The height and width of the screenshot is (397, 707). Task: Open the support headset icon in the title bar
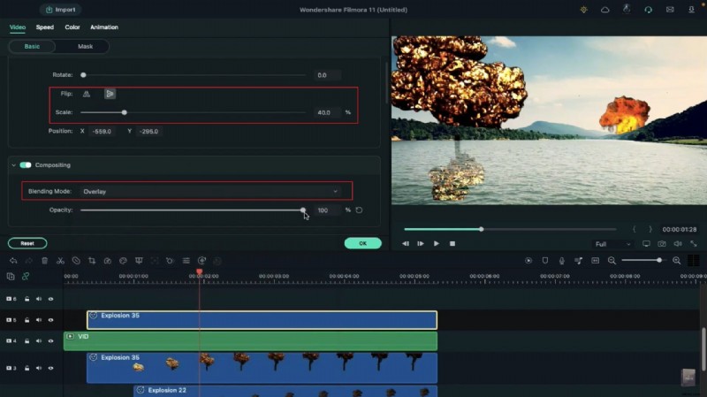(x=649, y=10)
